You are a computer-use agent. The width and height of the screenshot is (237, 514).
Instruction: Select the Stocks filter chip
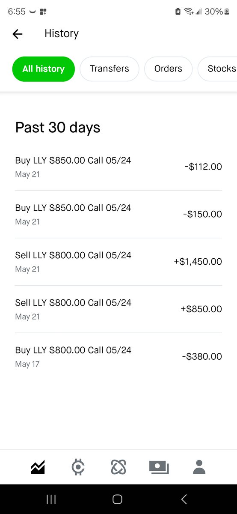pyautogui.click(x=217, y=69)
